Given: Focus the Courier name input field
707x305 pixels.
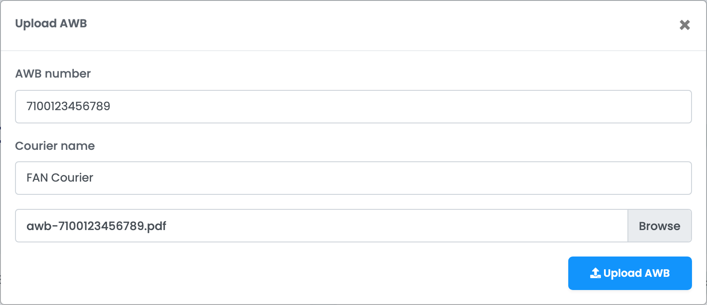Looking at the screenshot, I should point(353,178).
